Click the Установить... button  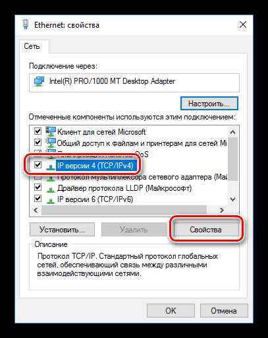62,230
